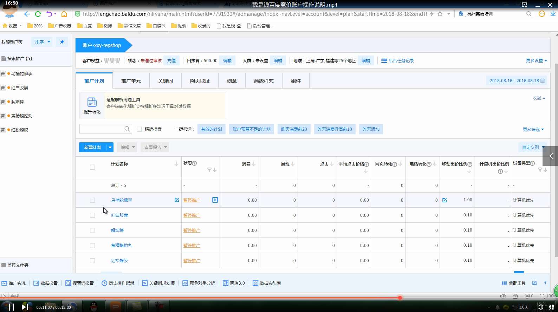Image resolution: width=558 pixels, height=312 pixels.
Task: Open 竞争对手分析 tool
Action: 199,283
